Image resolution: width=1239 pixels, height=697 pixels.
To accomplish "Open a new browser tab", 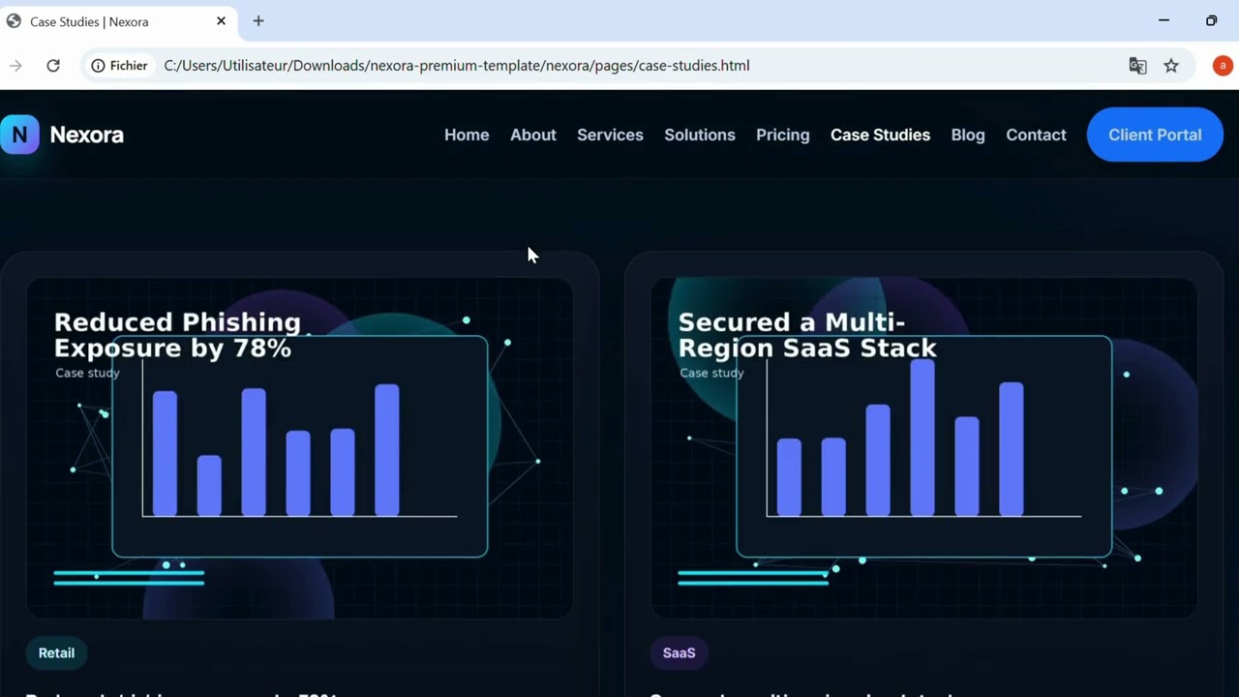I will pos(258,20).
